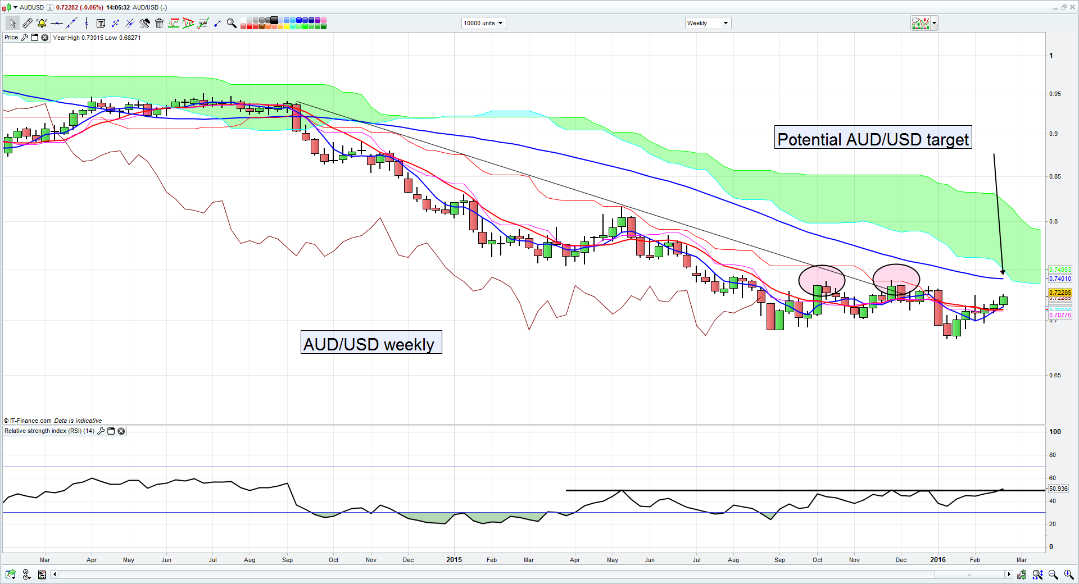Image resolution: width=1079 pixels, height=584 pixels.
Task: Toggle the Price panel window icon
Action: [34, 38]
